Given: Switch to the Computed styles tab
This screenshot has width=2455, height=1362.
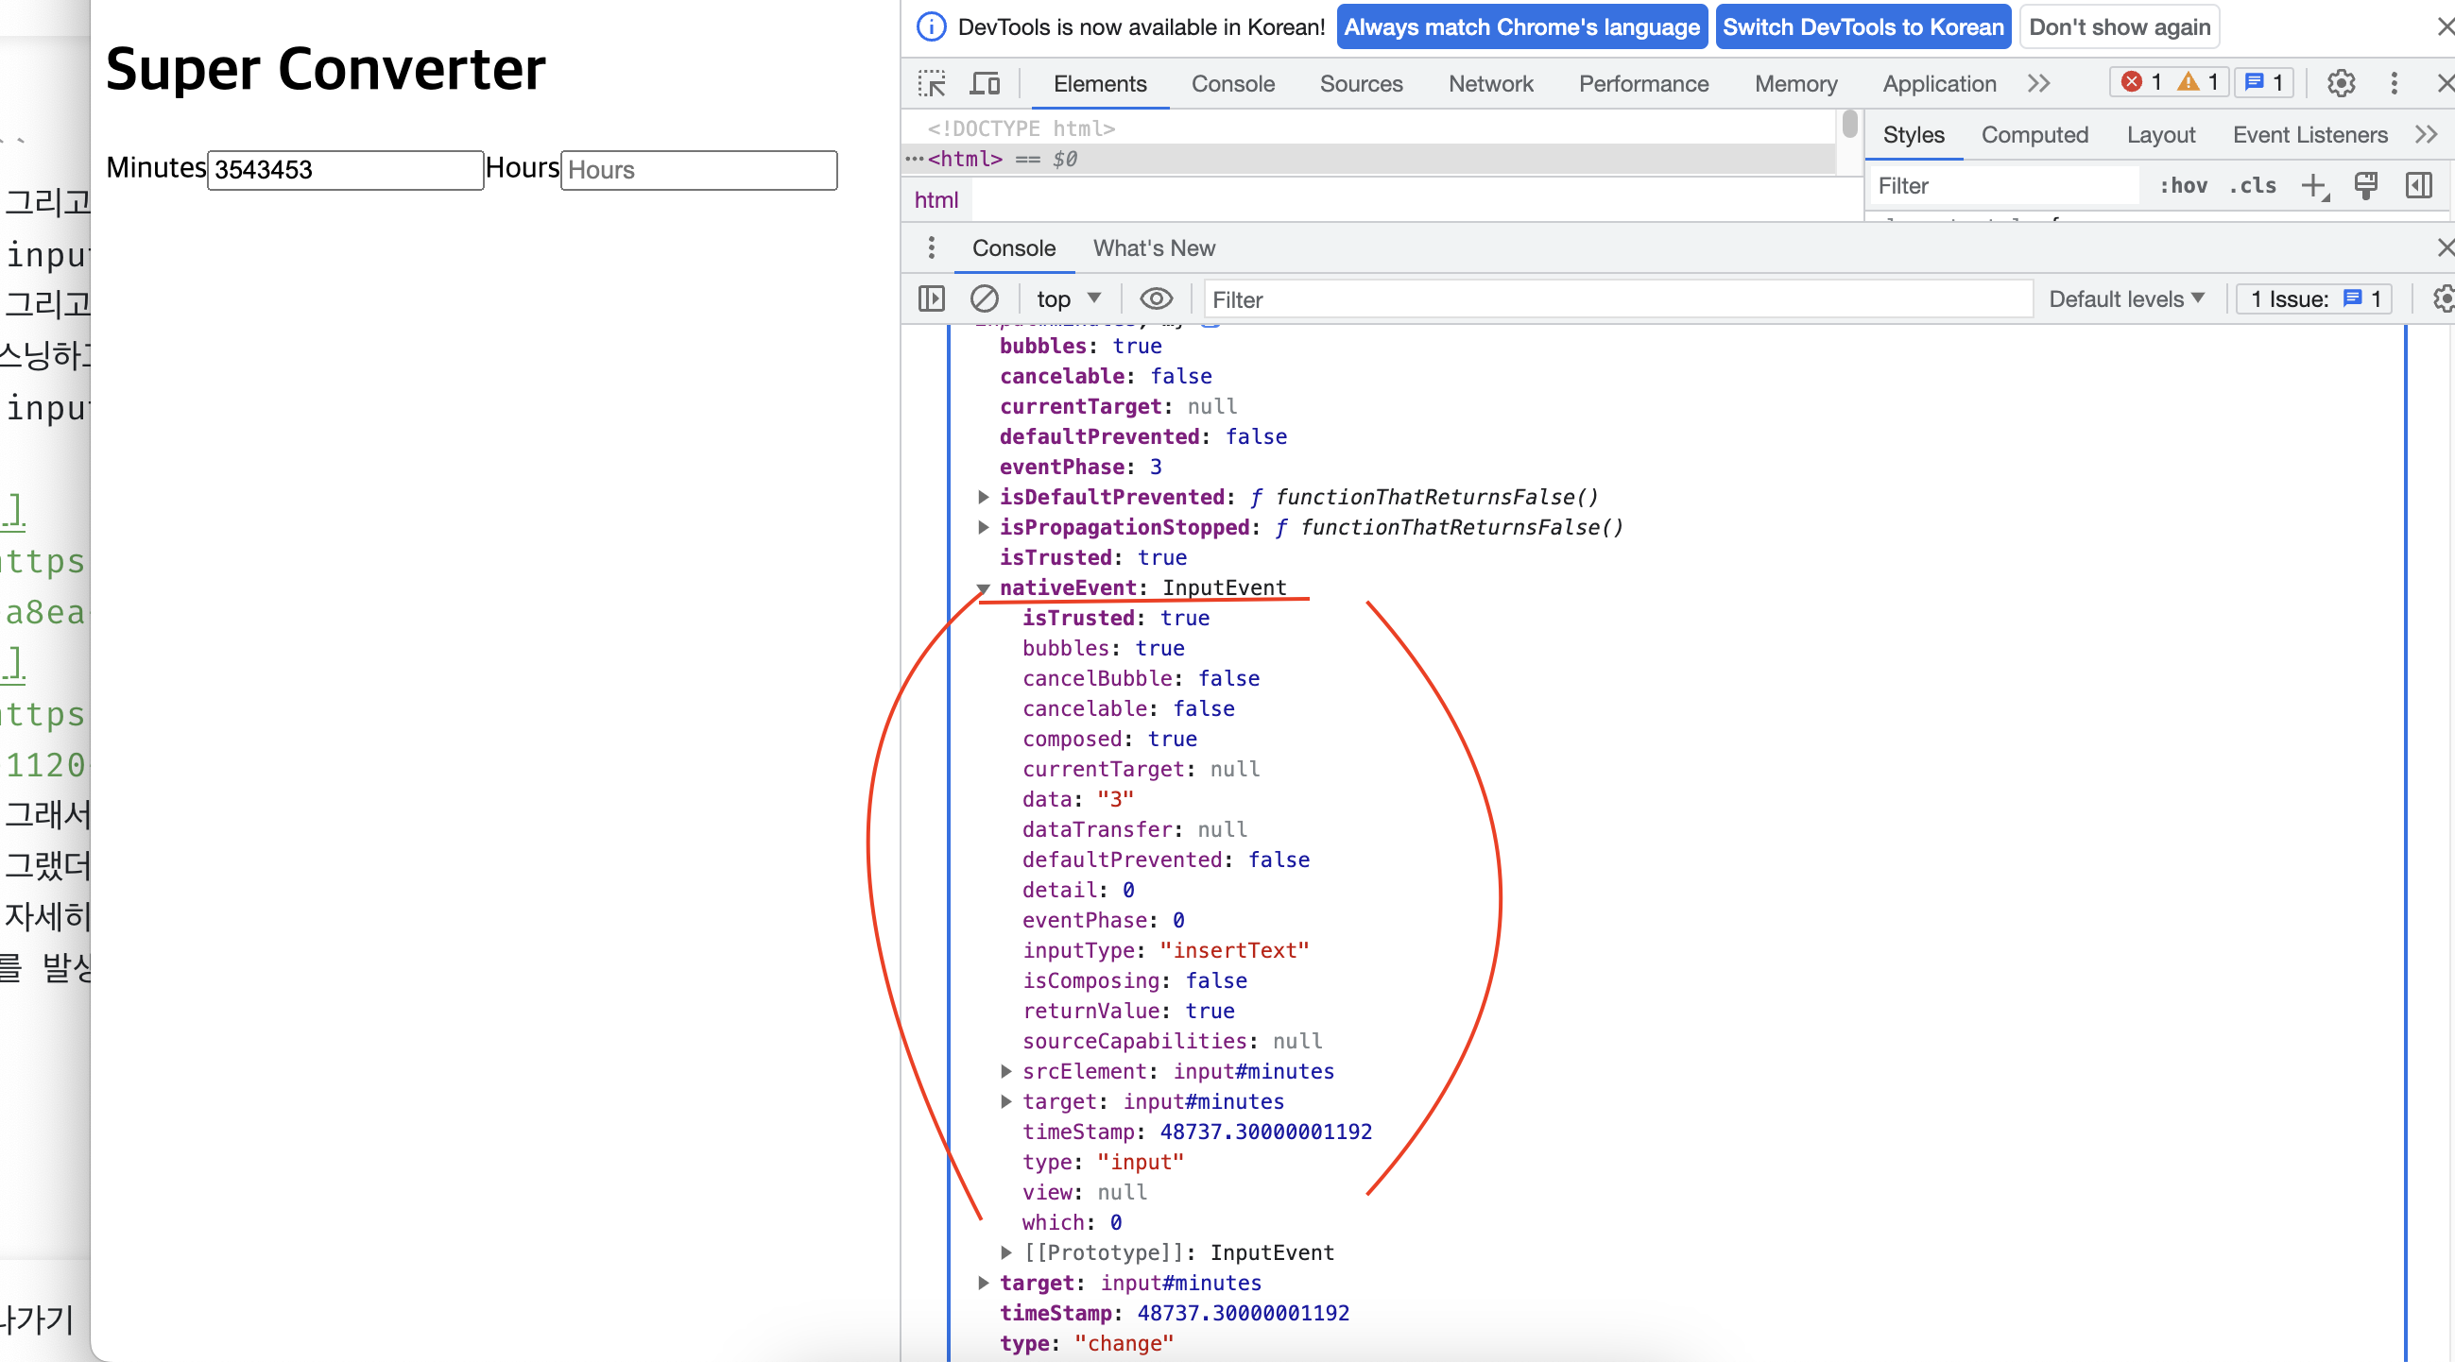Looking at the screenshot, I should click(2034, 135).
